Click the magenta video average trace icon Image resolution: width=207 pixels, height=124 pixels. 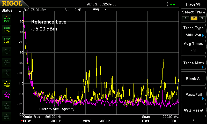click(7, 95)
